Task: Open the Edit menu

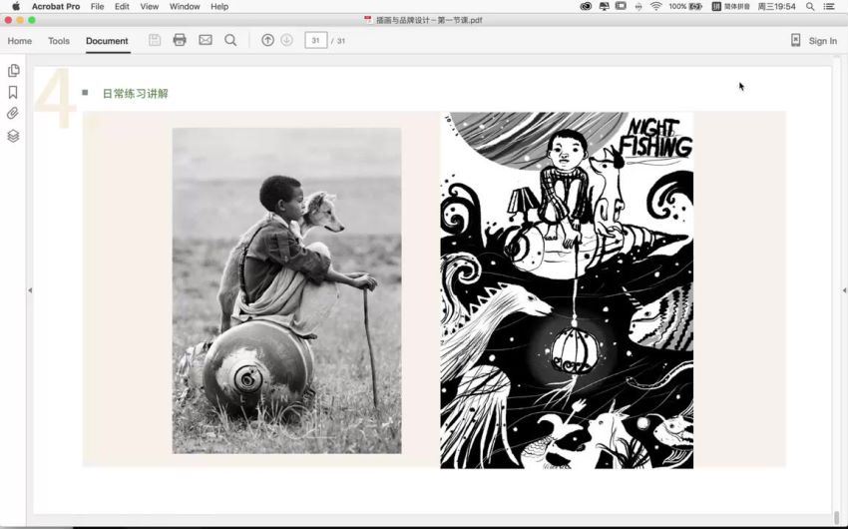Action: 122,7
